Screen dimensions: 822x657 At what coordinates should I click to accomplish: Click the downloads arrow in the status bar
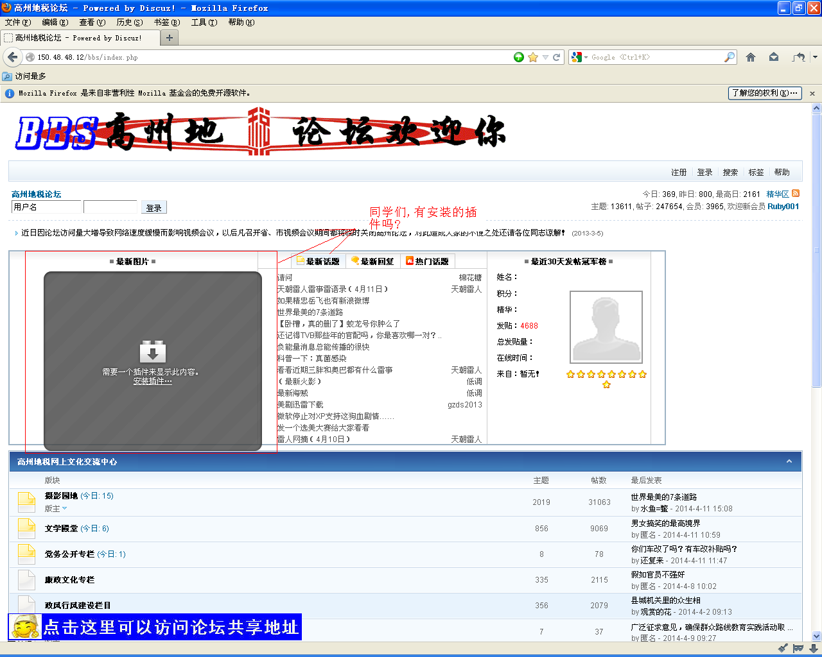tap(813, 648)
